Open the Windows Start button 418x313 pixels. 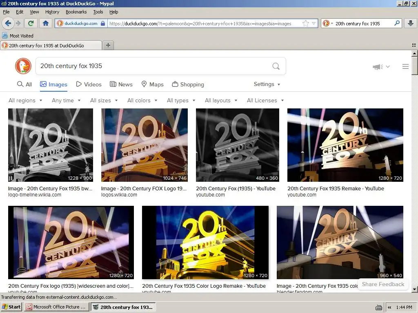pyautogui.click(x=11, y=307)
